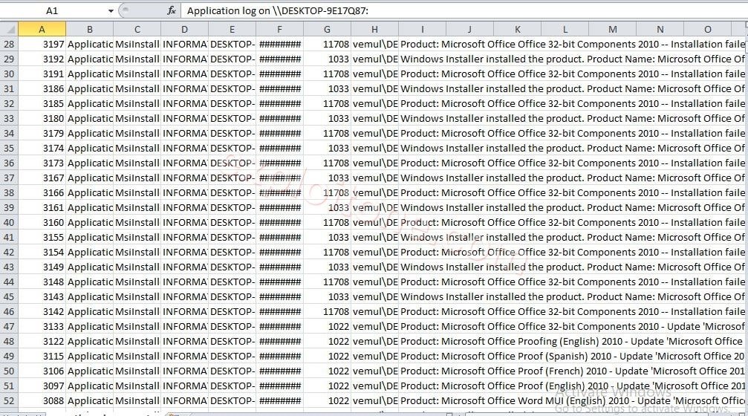Click the INFORMA cell in row 34
748x416 pixels.
185,134
